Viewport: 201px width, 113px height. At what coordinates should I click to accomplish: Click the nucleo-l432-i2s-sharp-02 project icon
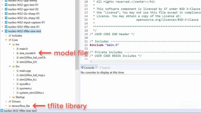tap(6, 18)
